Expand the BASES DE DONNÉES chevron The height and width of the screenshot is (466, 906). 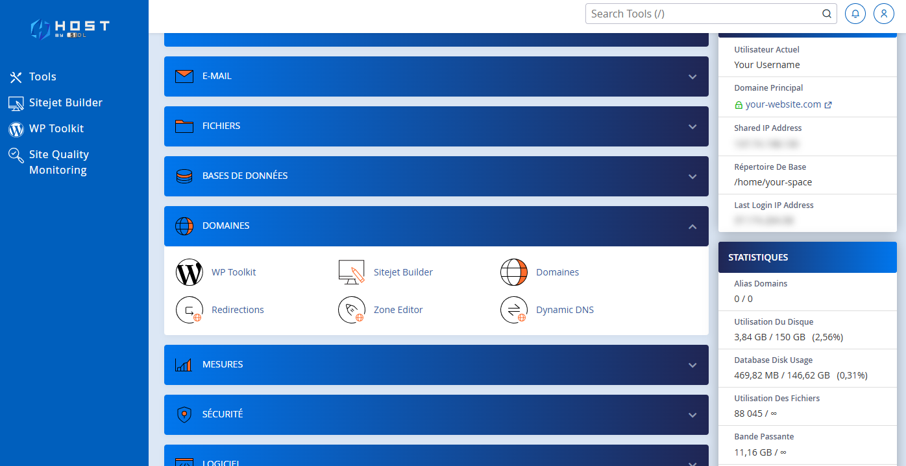(692, 176)
